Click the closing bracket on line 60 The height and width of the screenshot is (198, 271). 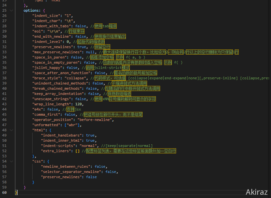click(16, 192)
